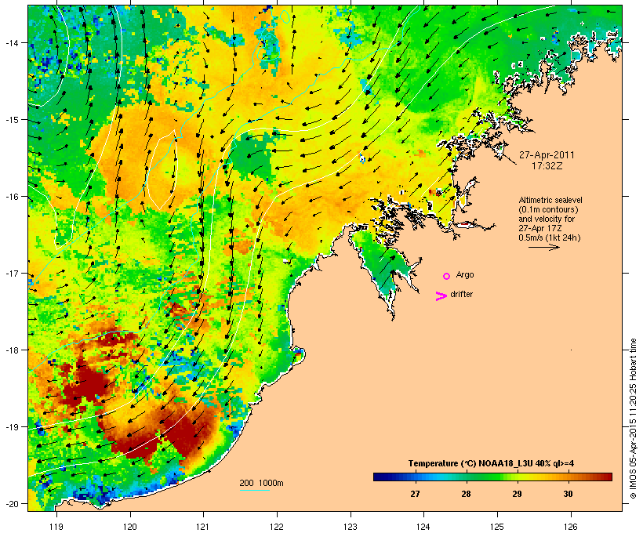Click the 'Argo' legend label

tap(465, 274)
